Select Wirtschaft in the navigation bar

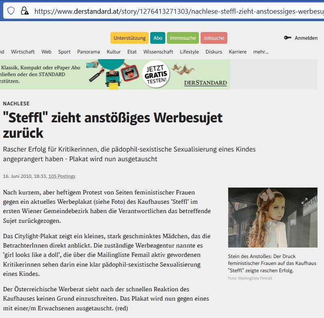23,52
